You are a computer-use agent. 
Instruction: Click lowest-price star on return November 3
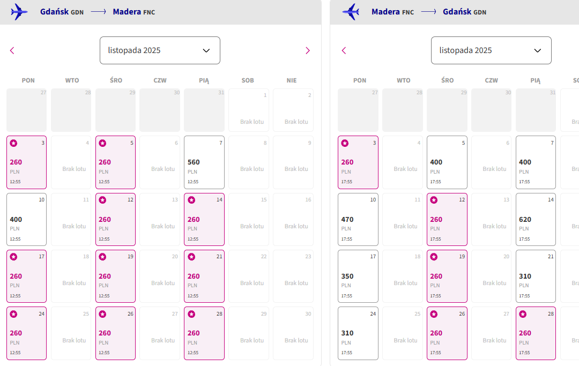tap(345, 143)
